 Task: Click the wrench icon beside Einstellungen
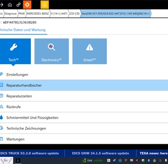[1, 74]
